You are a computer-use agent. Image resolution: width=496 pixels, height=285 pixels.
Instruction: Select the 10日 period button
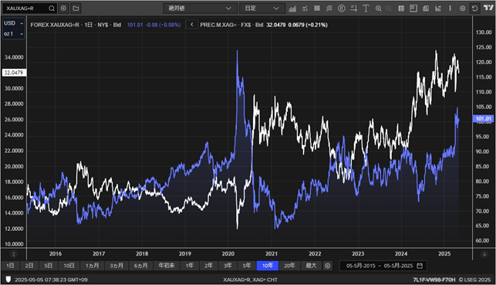point(69,266)
